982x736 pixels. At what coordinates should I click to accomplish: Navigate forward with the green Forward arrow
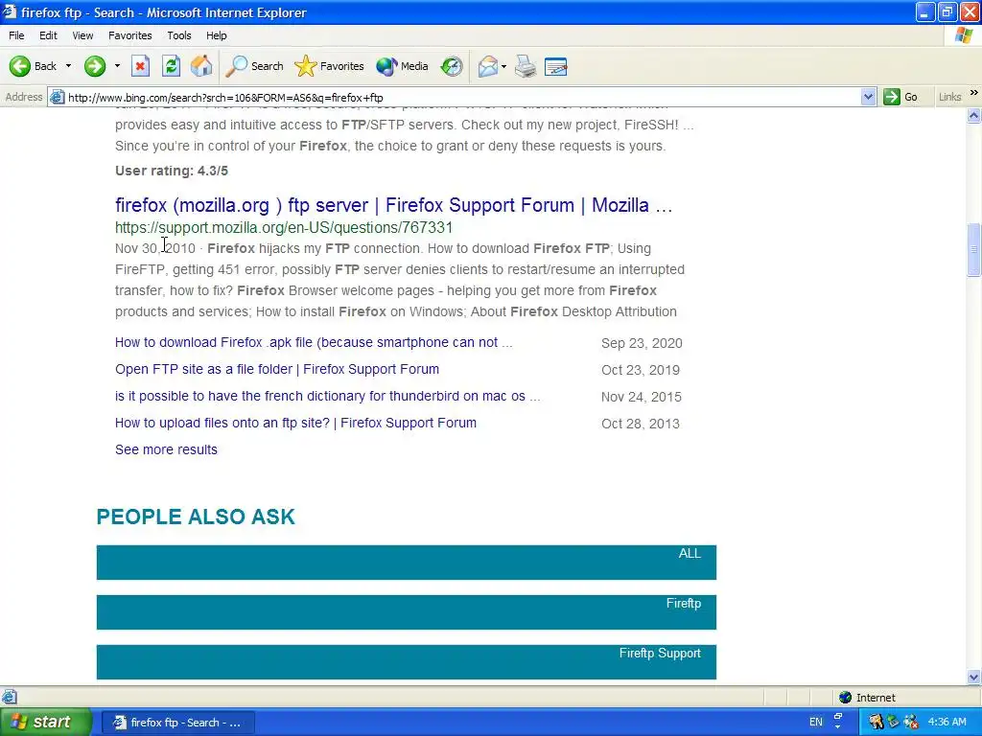point(95,66)
